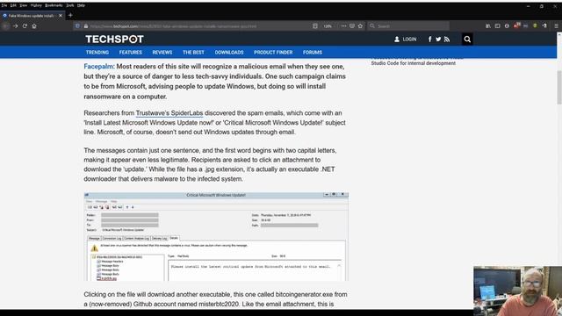This screenshot has height=316, width=562.
Task: Open TechSpot's Facebook icon
Action: pos(429,39)
